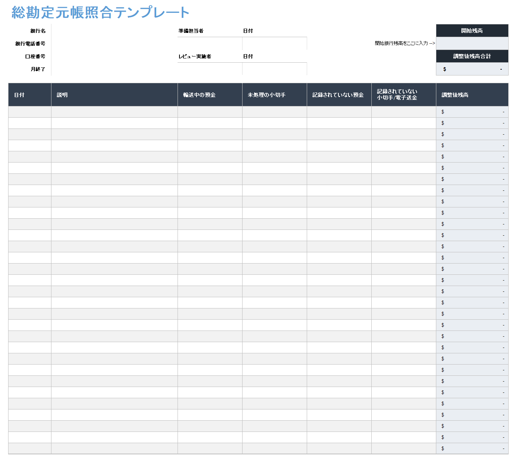The width and height of the screenshot is (516, 459).
Task: Select the レビュー実施者 label
Action: [x=195, y=57]
